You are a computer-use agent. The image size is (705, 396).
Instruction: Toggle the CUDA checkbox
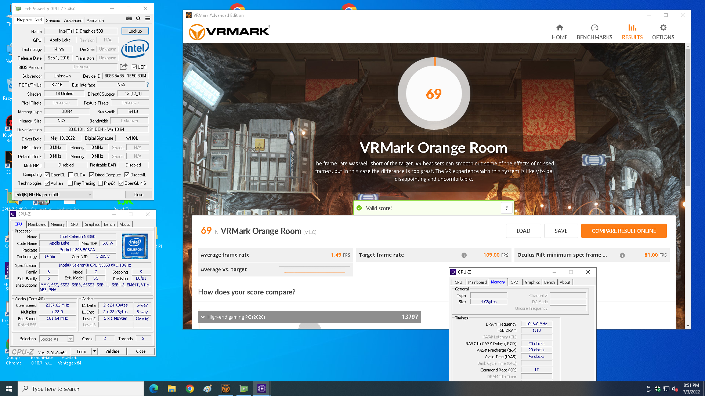[70, 175]
